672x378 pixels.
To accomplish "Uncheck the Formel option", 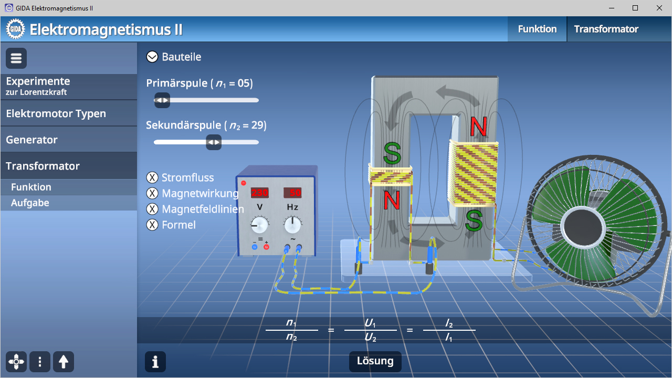I will pos(152,225).
